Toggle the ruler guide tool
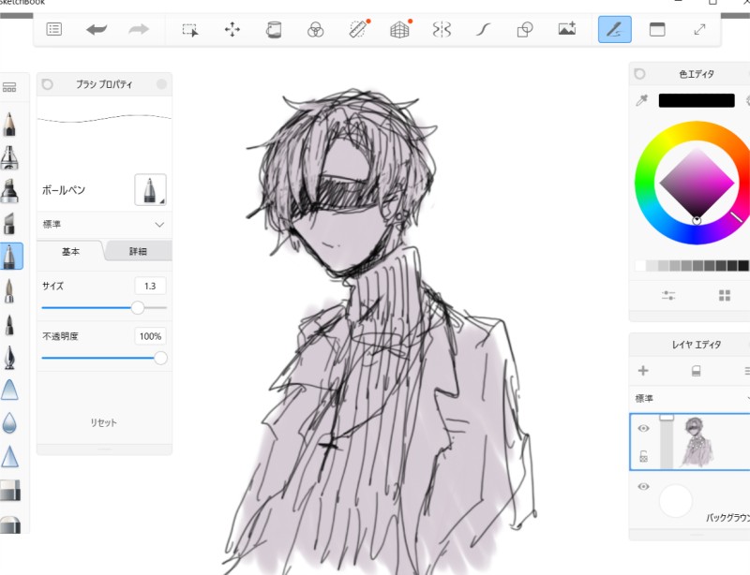The image size is (750, 575). tap(359, 29)
